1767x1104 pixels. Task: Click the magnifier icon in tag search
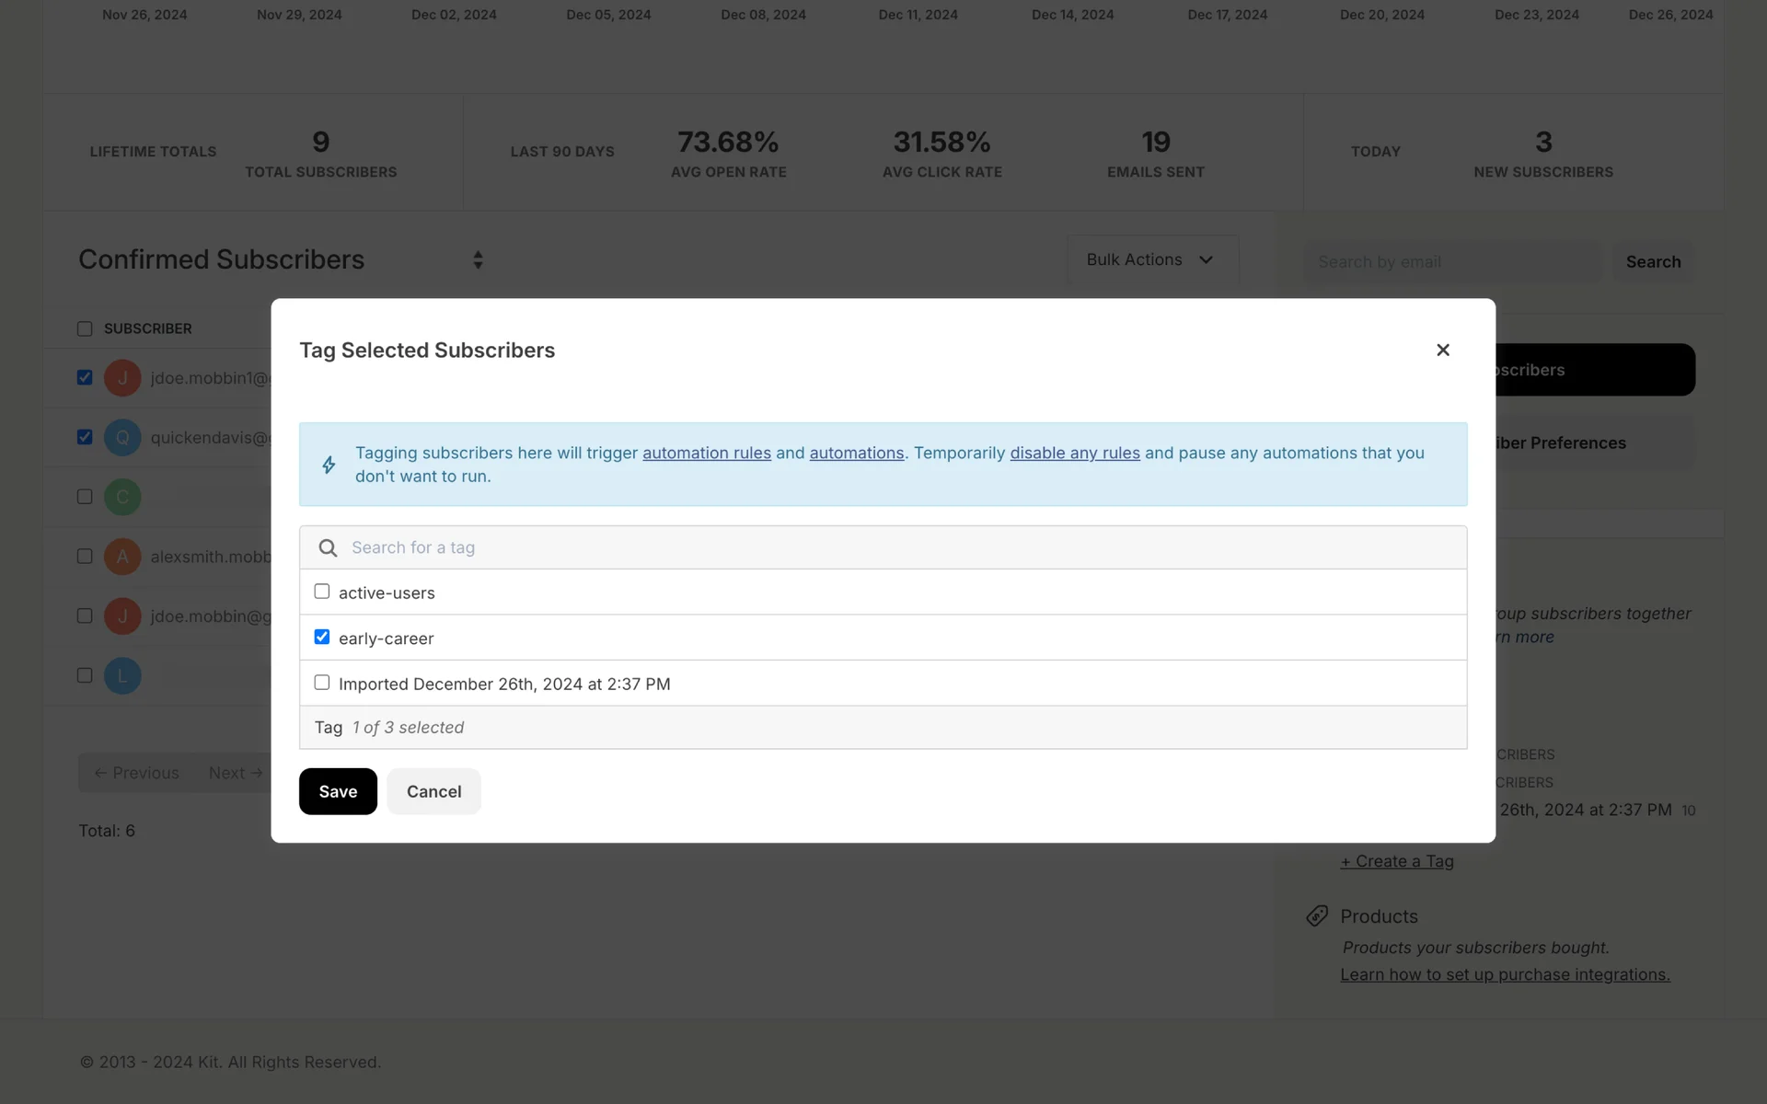tap(328, 548)
